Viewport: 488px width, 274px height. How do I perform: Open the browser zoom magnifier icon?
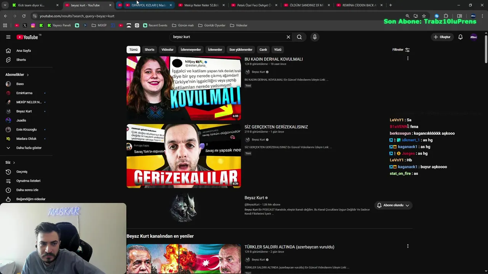click(x=407, y=16)
